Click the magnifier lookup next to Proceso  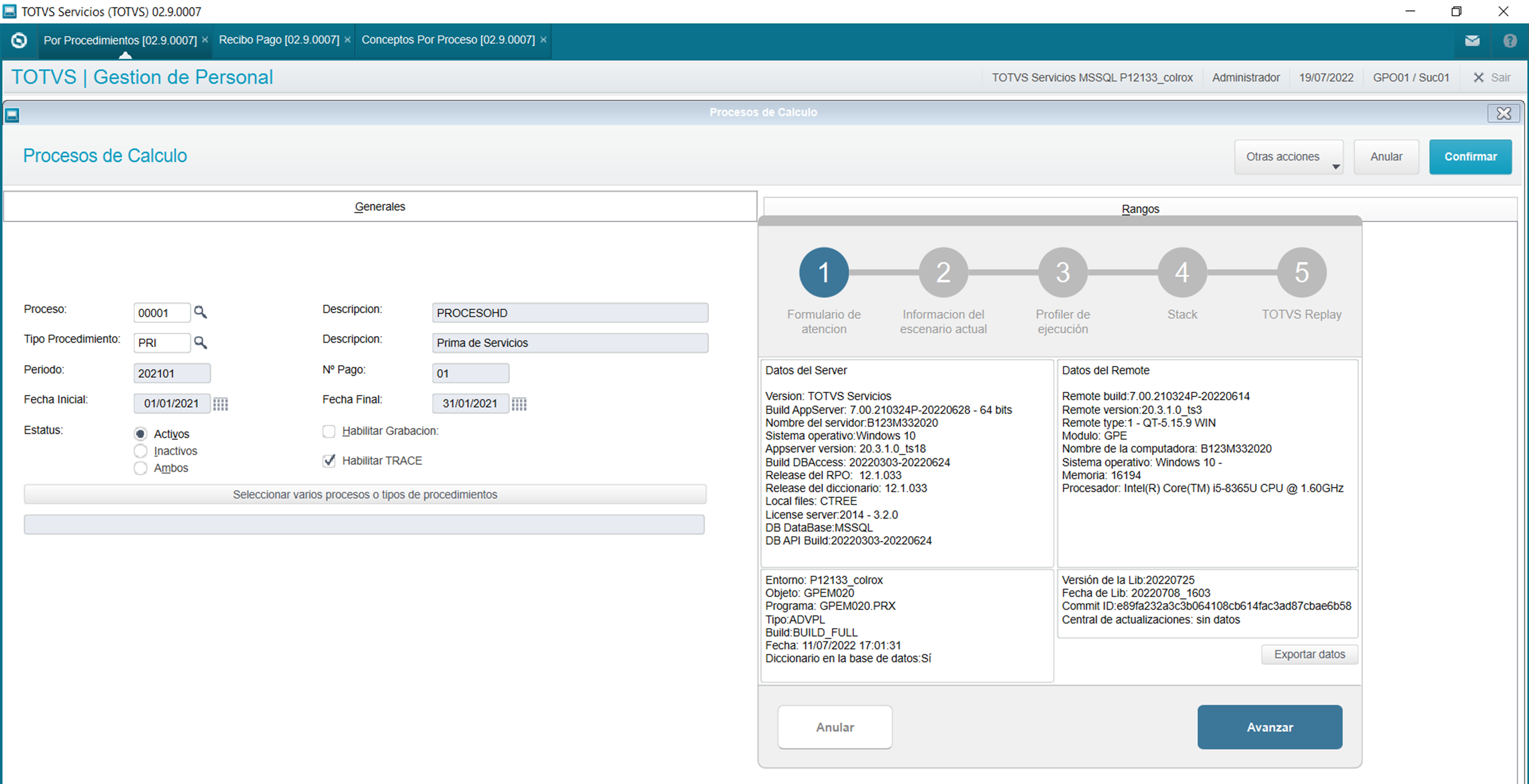pos(201,312)
